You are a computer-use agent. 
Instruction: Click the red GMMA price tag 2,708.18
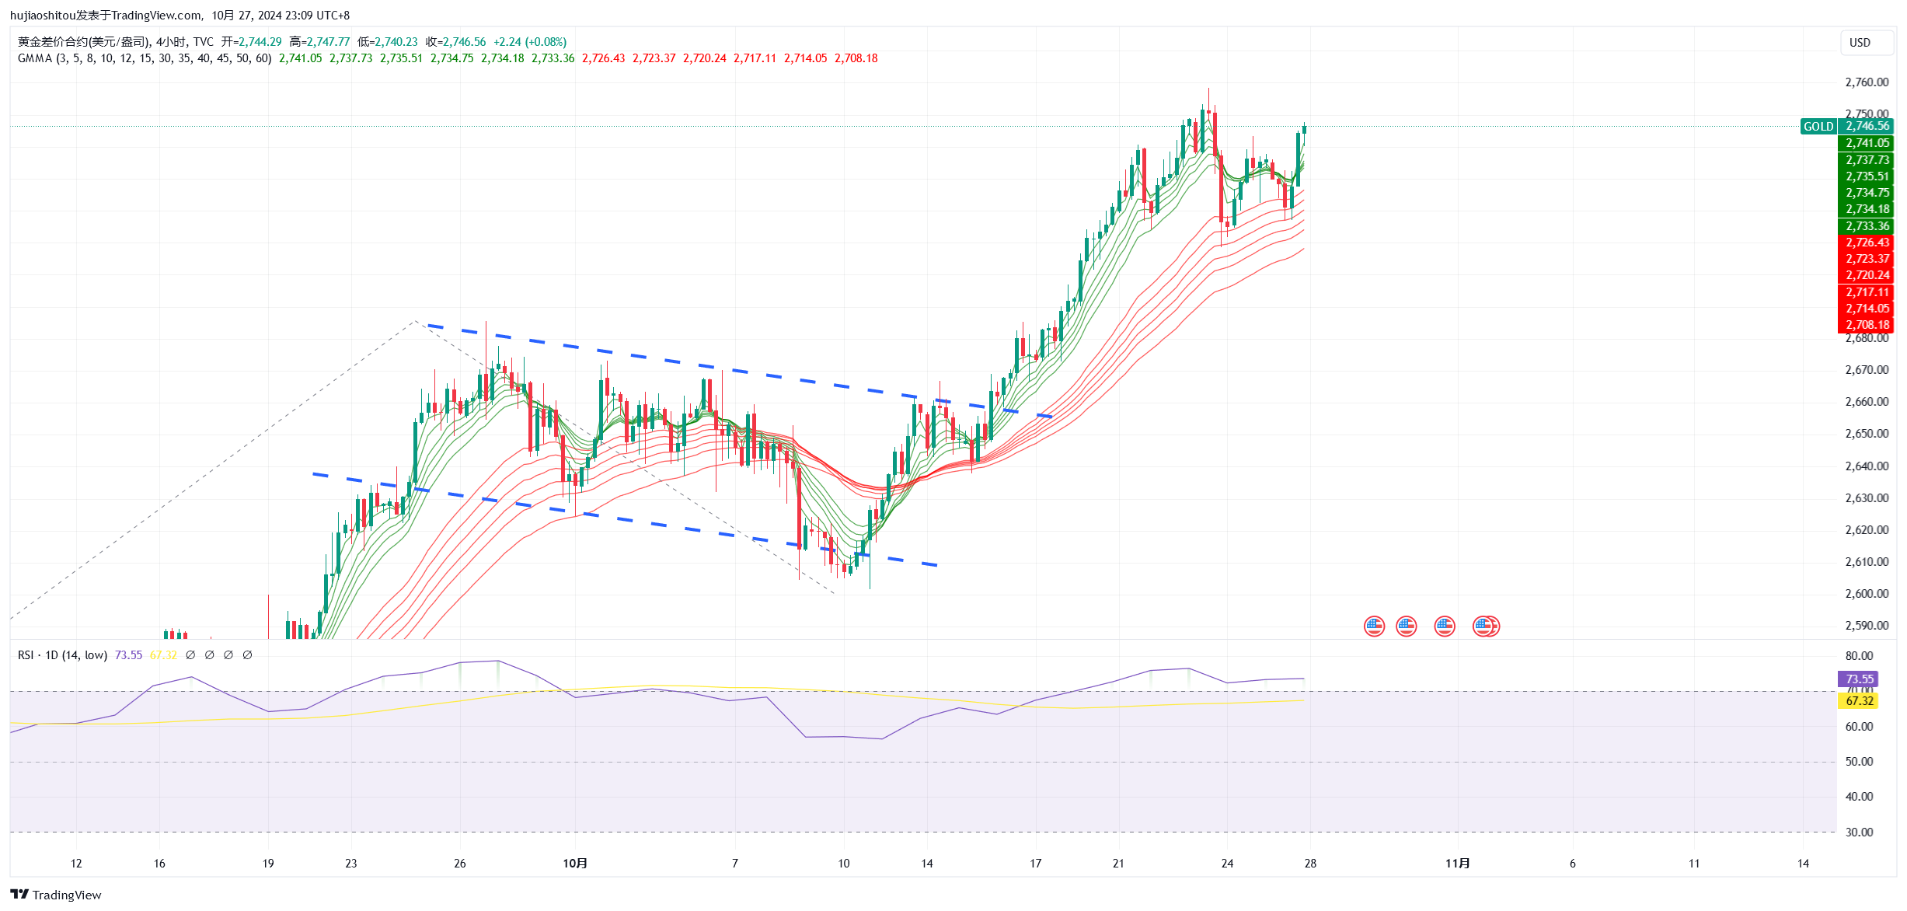(x=1867, y=325)
